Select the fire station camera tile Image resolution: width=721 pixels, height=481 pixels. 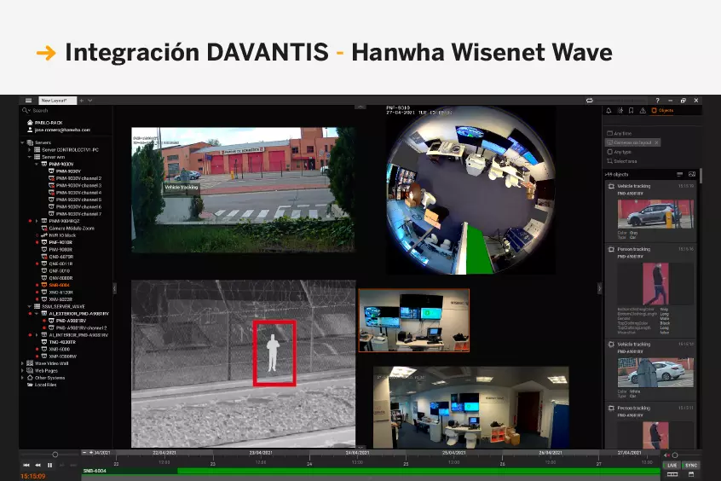point(243,190)
